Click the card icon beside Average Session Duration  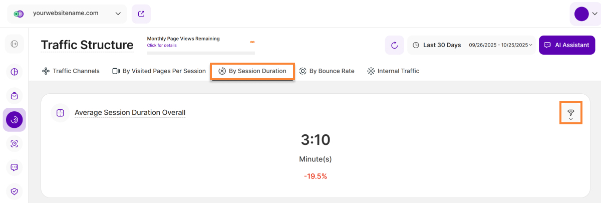[60, 113]
